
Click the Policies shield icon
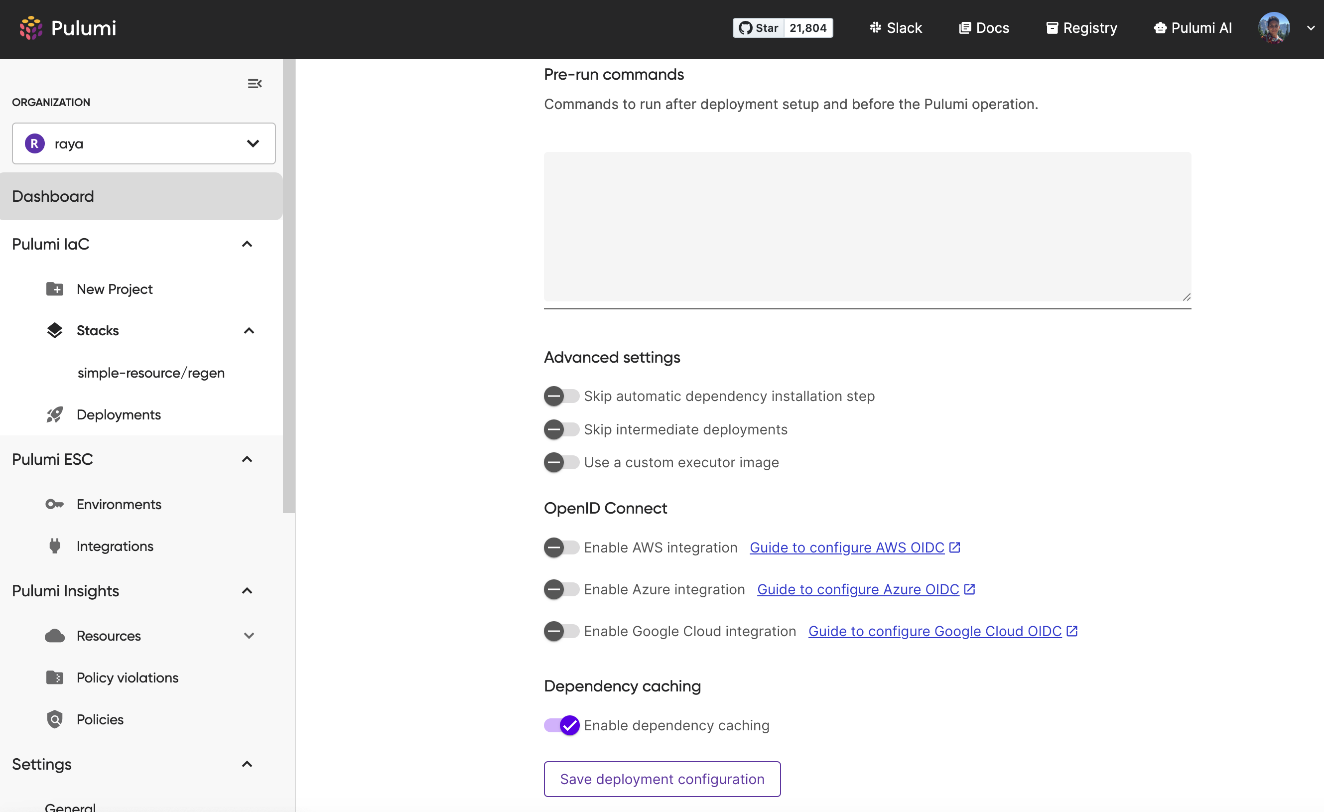(54, 719)
